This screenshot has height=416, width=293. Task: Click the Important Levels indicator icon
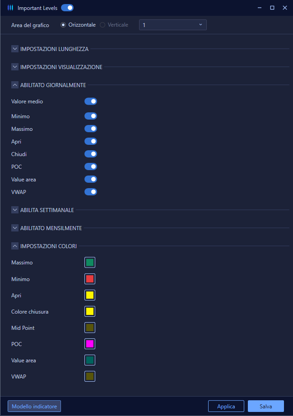[10, 8]
